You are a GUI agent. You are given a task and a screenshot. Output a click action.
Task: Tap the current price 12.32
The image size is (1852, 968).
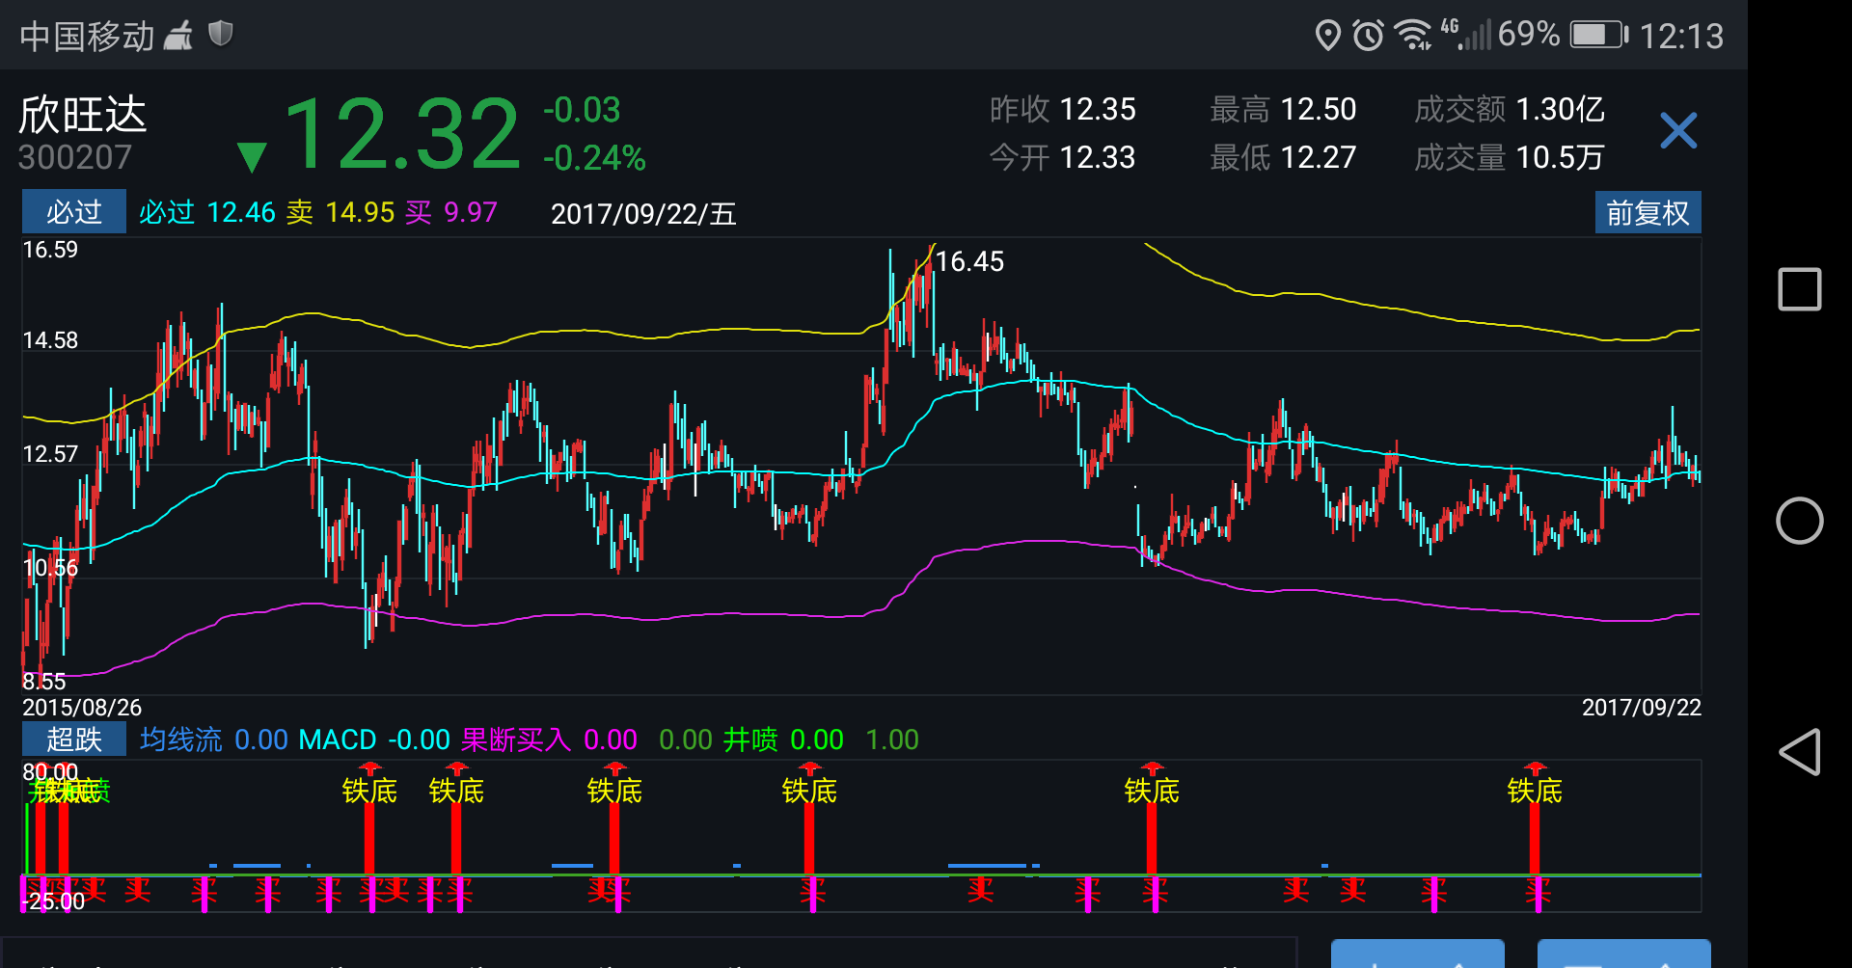[x=402, y=133]
